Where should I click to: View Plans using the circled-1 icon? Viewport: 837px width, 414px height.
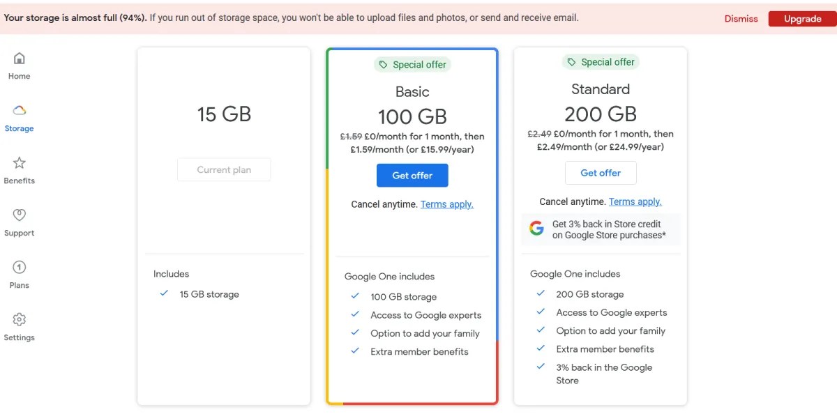coord(19,268)
